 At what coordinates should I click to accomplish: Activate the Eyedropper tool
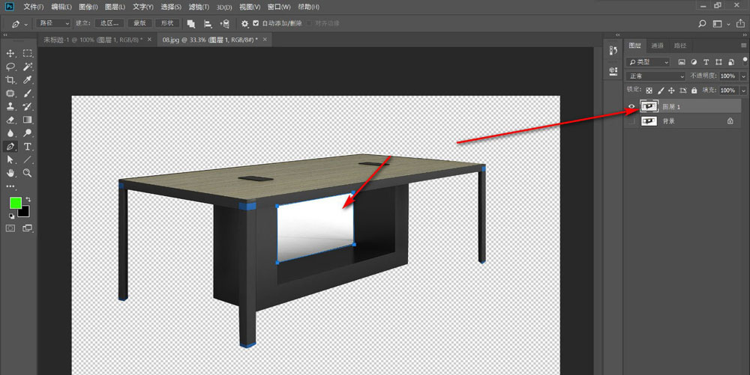coord(28,80)
